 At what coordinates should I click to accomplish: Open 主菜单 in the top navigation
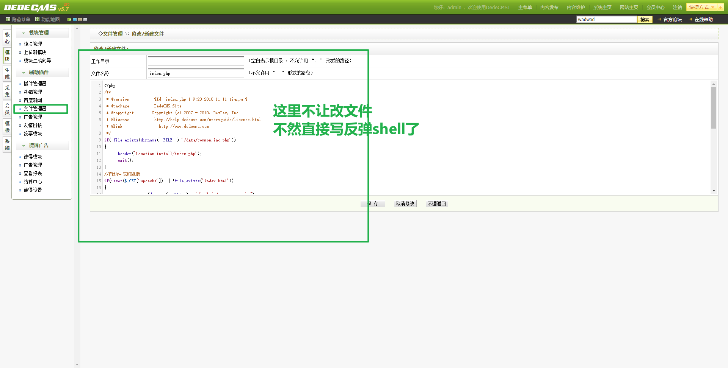(525, 8)
